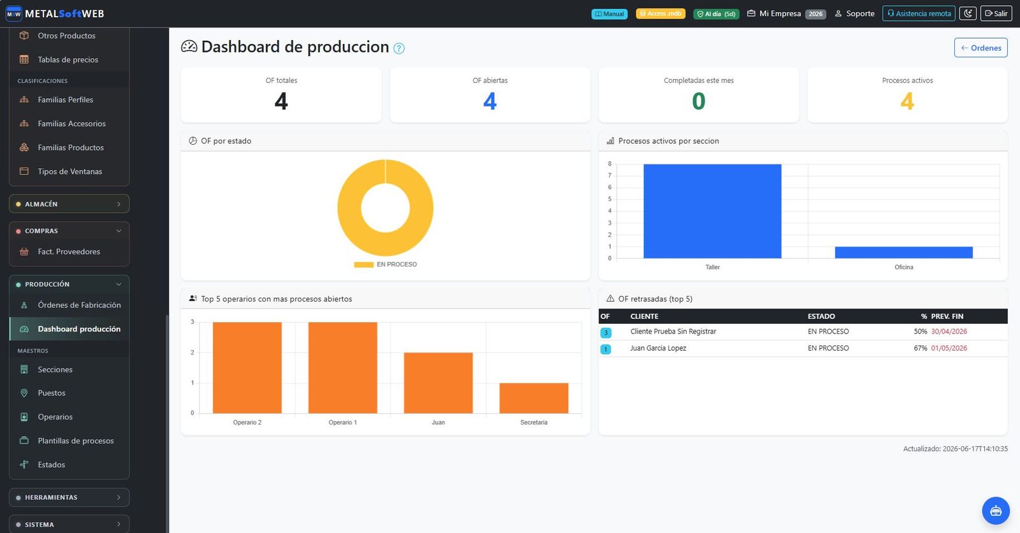Click the Oficina blue bar
The image size is (1020, 533).
pos(903,252)
